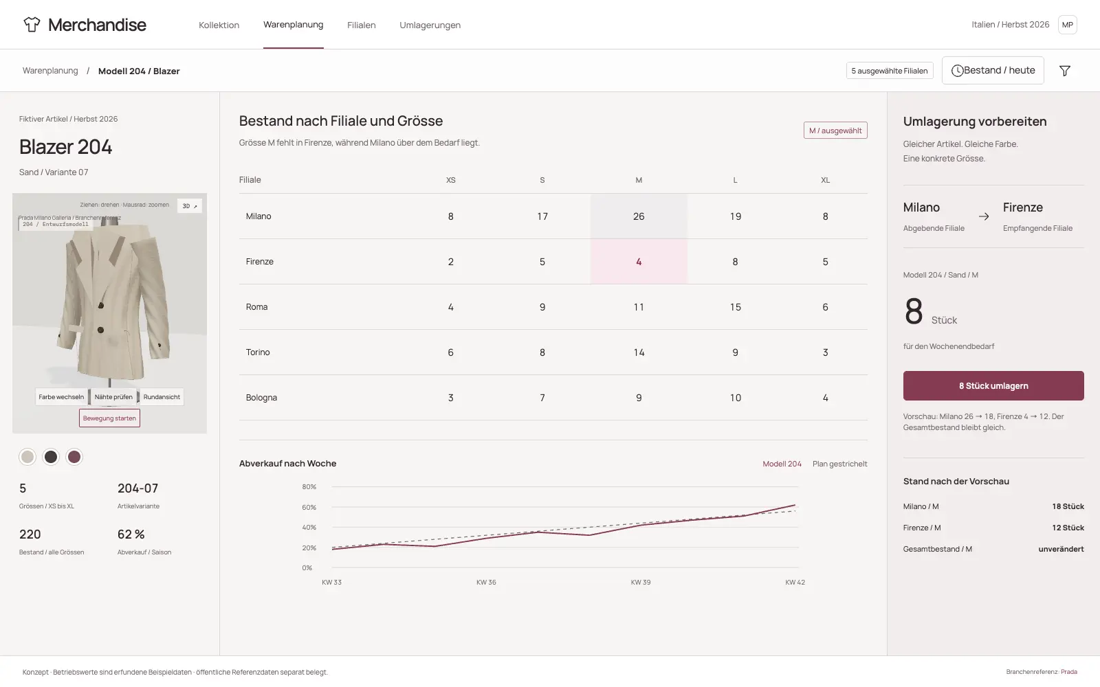Click the Warenplanung breadcrumb link
Viewport: 1100px width, 687px height.
click(x=50, y=71)
